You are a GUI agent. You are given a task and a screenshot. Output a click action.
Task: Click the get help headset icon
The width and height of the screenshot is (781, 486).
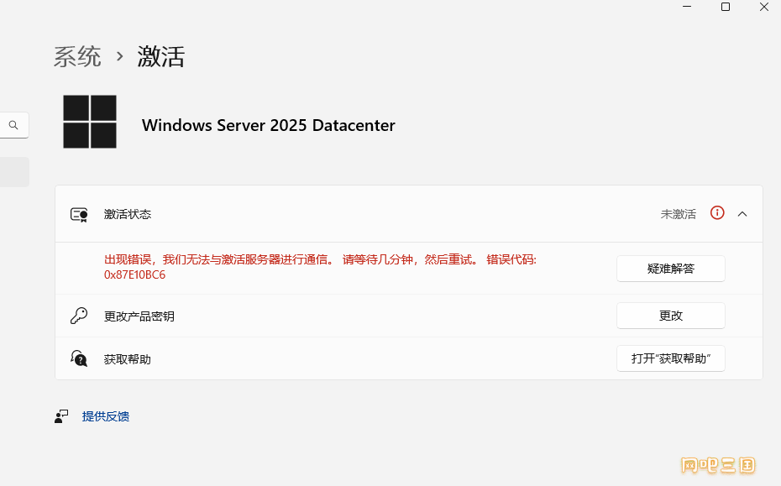(x=79, y=358)
